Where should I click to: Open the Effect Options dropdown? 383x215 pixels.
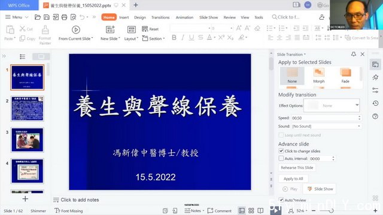[x=332, y=106]
